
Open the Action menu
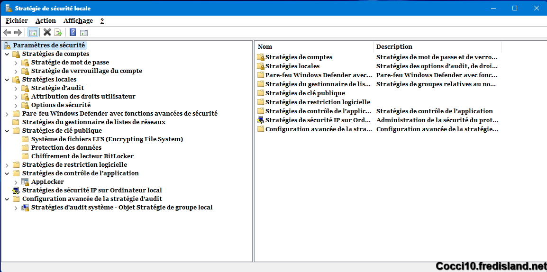click(46, 21)
